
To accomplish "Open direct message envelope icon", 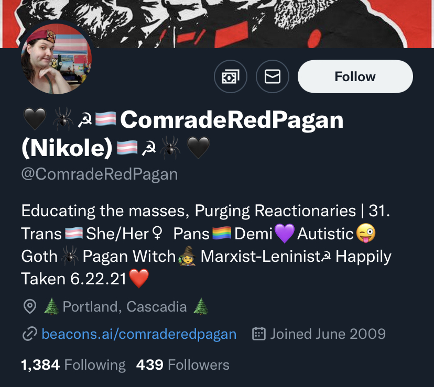I will 273,76.
